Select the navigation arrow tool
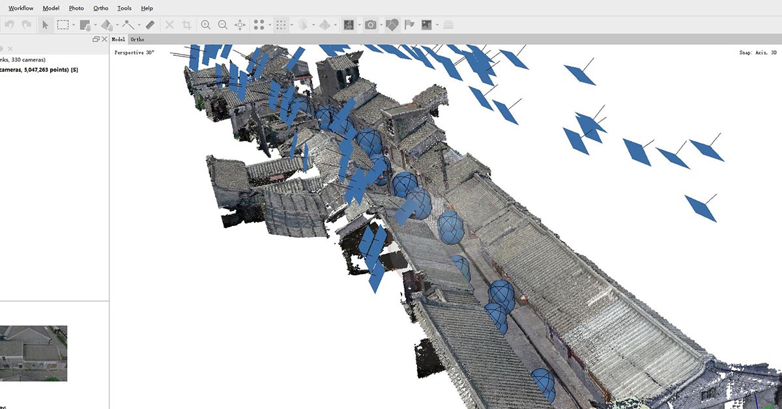Viewport: 782px width, 409px height. pyautogui.click(x=46, y=25)
